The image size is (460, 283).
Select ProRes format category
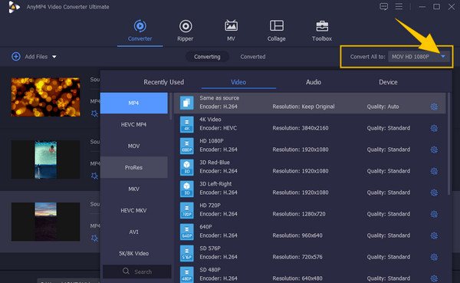coord(133,167)
